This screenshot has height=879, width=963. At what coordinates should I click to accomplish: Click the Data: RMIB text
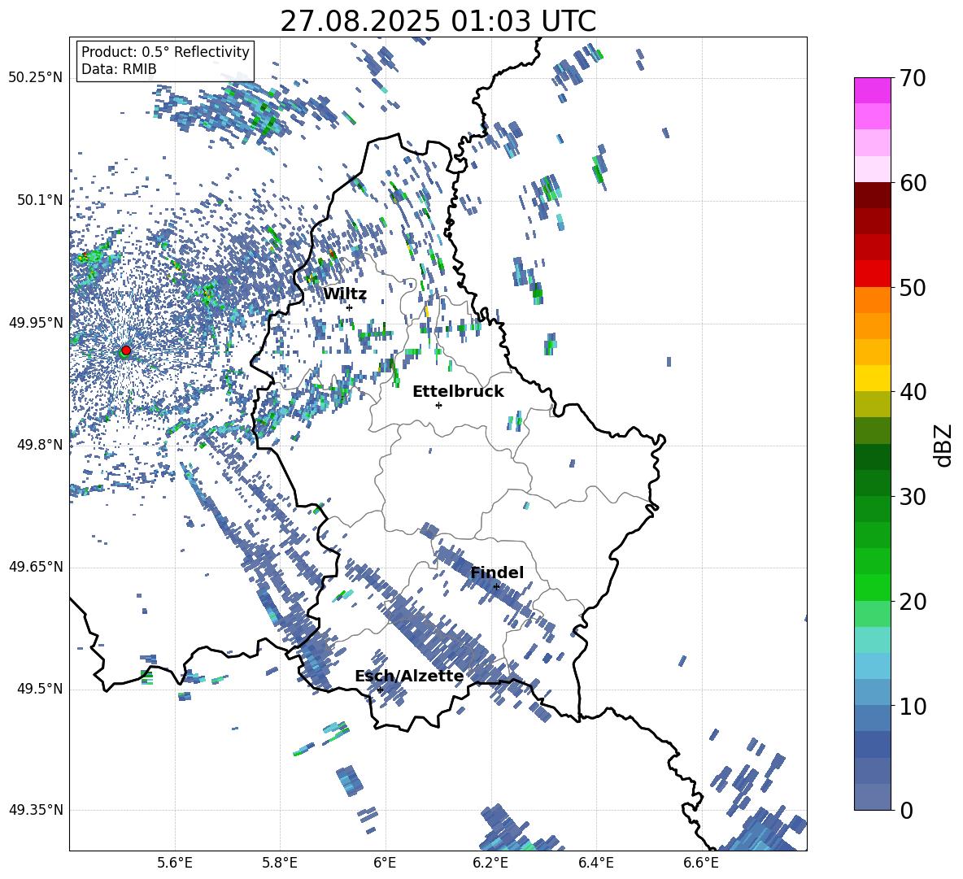(119, 69)
